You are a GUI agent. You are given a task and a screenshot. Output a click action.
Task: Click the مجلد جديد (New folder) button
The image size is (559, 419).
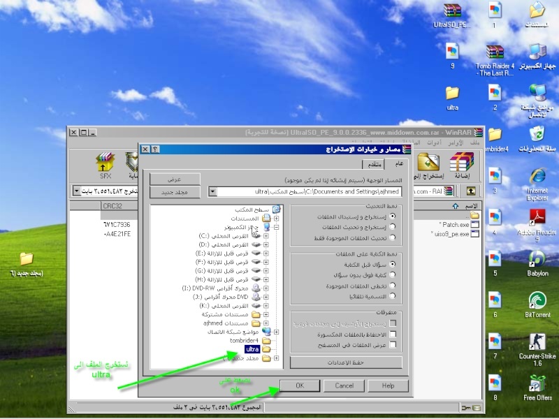coord(175,192)
